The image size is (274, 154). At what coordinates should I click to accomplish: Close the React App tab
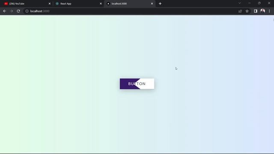(101, 4)
